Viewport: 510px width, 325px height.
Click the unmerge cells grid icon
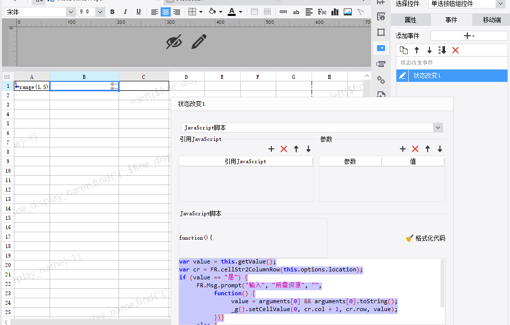pos(267,12)
